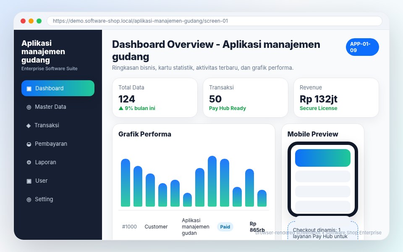Screen dimensions: 403x252
Task: Open the Setting menu item
Action: pyautogui.click(x=58, y=199)
